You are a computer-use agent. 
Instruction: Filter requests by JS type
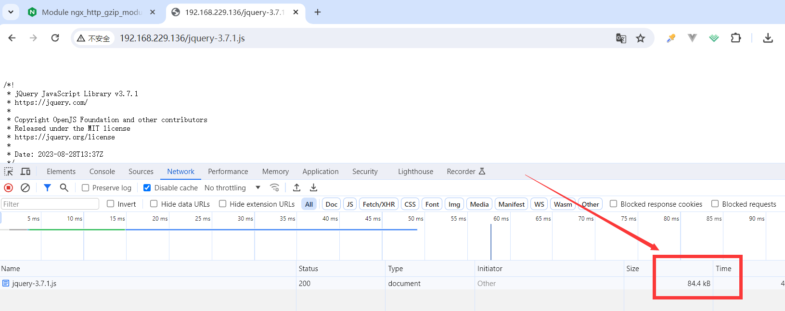350,204
